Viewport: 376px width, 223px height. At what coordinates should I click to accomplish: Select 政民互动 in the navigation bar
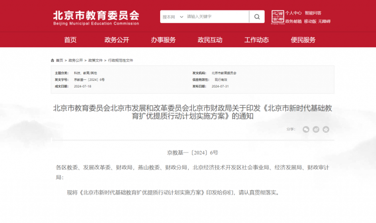(210, 40)
